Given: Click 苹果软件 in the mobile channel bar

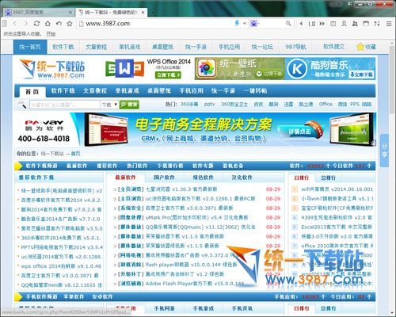Looking at the screenshot, I should 74,297.
